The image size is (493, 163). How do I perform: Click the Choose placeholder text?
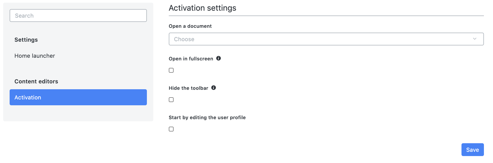(x=184, y=39)
